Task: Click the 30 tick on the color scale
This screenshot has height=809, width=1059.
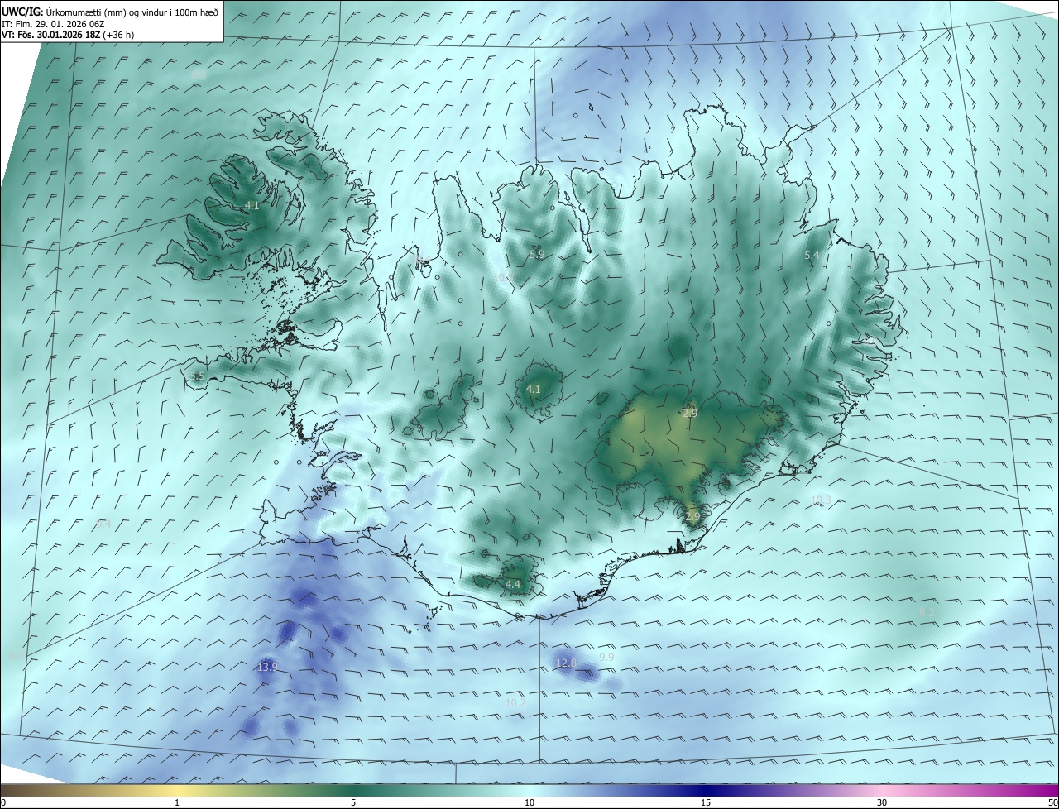Action: coord(882,802)
